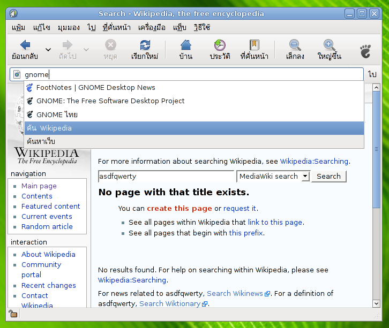The image size is (389, 328).
Task: Reload the page with the refresh icon
Action: [145, 45]
